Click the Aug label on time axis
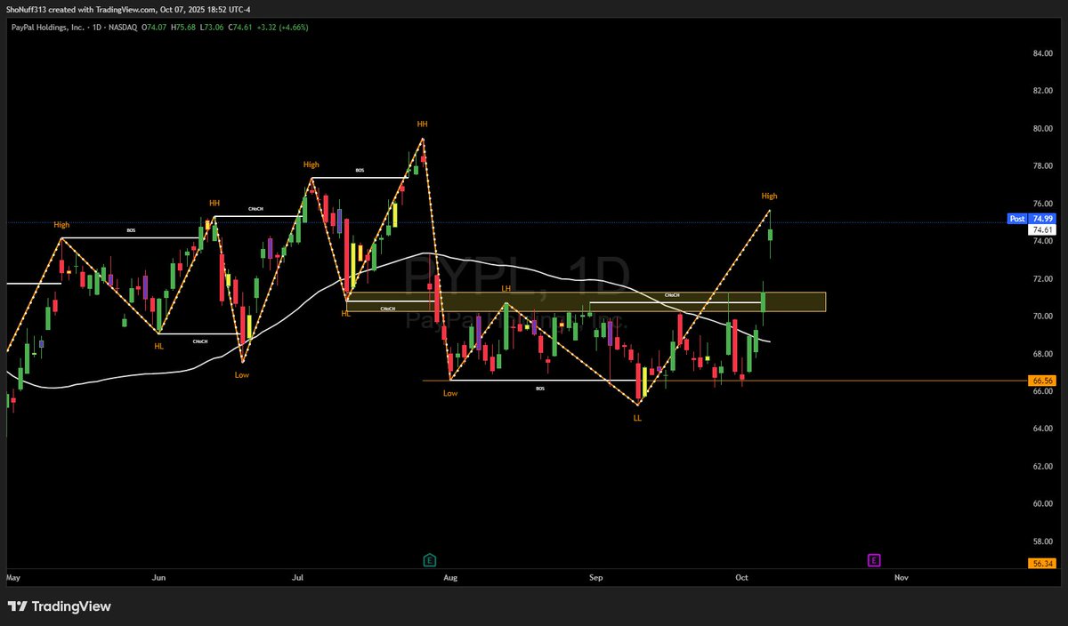Screen dimensions: 1068x626 tap(449, 577)
